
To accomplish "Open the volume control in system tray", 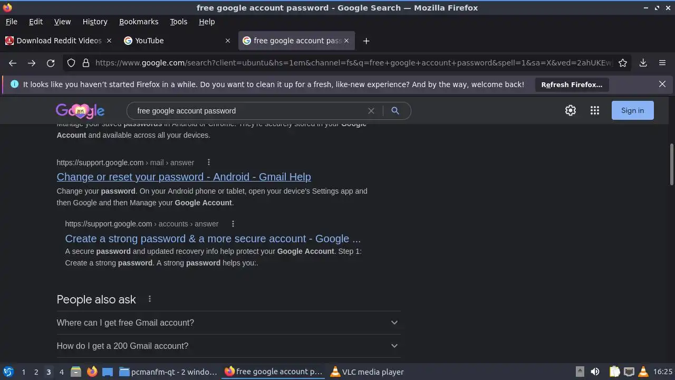I will tap(595, 372).
